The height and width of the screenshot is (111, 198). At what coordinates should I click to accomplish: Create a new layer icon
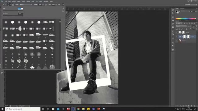coord(192,106)
